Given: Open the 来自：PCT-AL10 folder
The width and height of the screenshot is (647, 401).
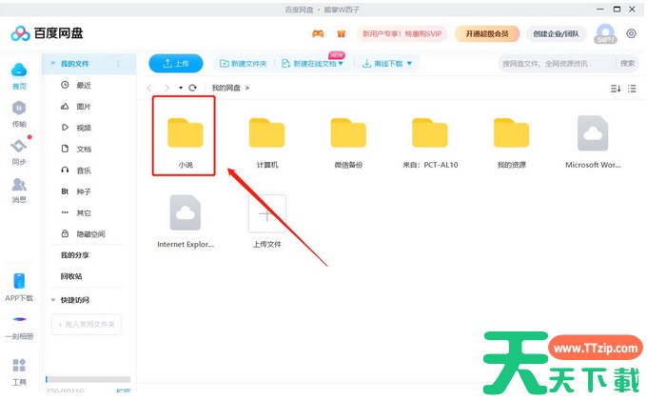Looking at the screenshot, I should [x=430, y=133].
